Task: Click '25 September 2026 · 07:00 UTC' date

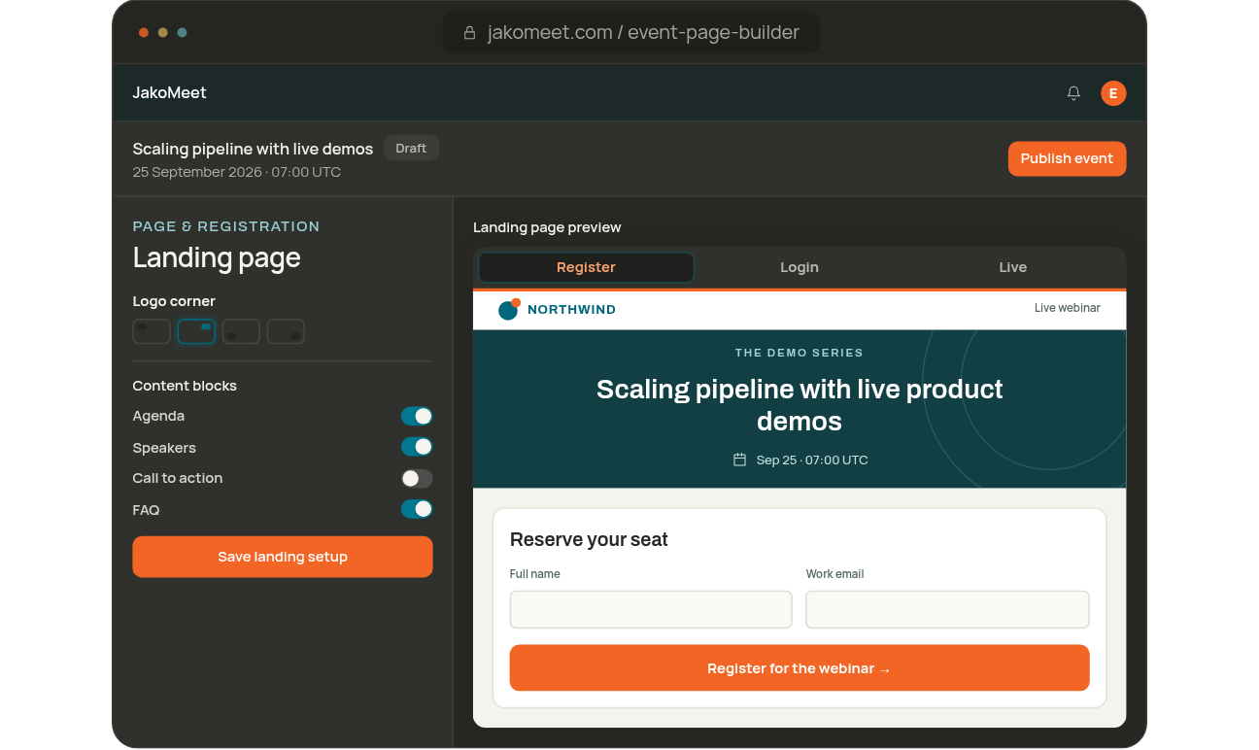Action: 237,172
